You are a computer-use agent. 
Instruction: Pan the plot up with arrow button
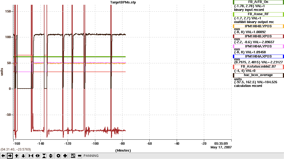pos(17,156)
